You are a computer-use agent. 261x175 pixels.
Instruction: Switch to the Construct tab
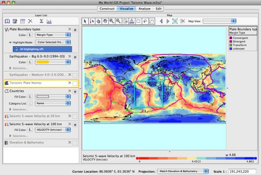click(x=107, y=9)
